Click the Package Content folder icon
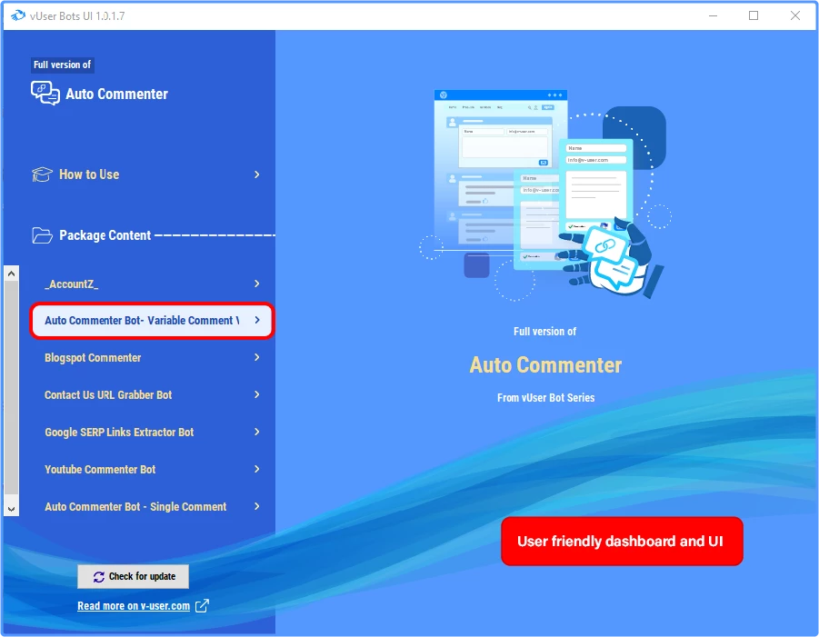This screenshot has height=637, width=819. point(42,235)
